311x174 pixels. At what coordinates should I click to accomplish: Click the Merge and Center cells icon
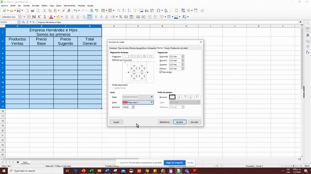click(x=89, y=17)
